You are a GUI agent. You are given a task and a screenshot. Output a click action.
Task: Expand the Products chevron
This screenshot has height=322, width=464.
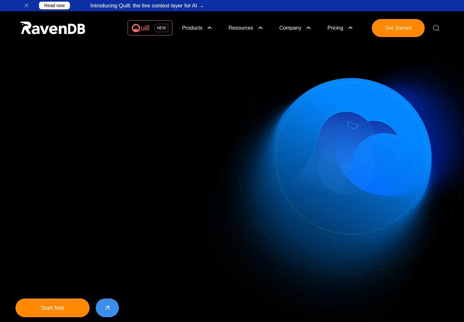point(210,28)
